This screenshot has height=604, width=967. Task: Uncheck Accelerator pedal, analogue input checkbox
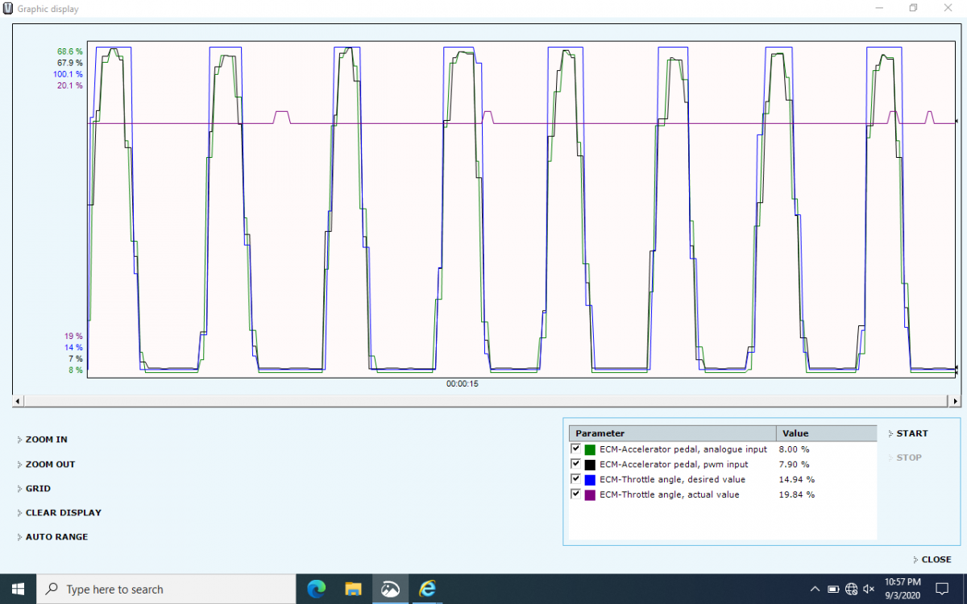pos(575,449)
